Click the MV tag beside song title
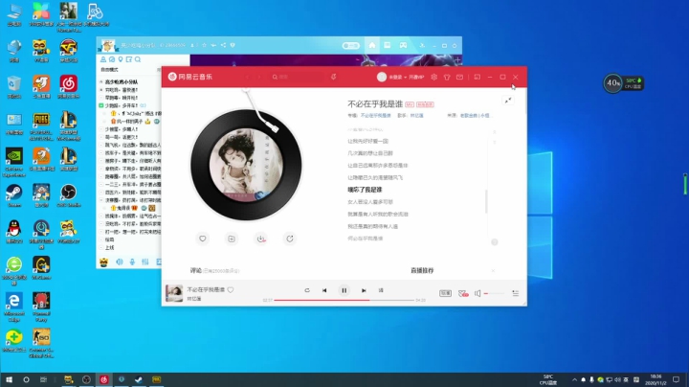The image size is (689, 387). [x=410, y=104]
